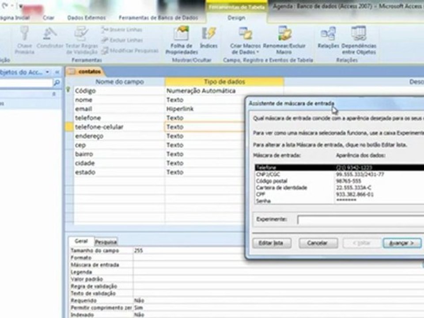This screenshot has width=424, height=318.
Task: Click Inserir Linhas in ribbon
Action: pos(122,30)
